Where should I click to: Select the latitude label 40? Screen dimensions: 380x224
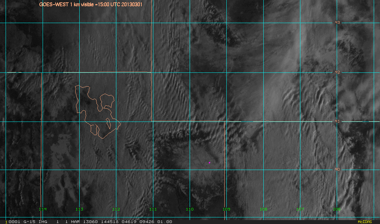[337, 169]
